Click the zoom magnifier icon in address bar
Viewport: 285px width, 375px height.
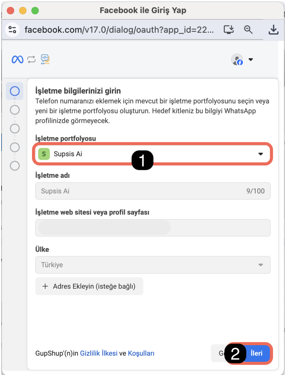(x=248, y=30)
